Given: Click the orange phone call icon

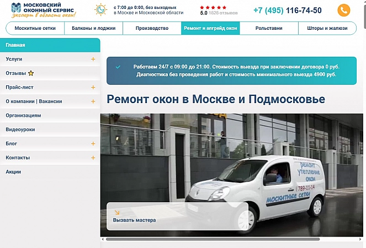Looking at the screenshot, I should pos(343,10).
